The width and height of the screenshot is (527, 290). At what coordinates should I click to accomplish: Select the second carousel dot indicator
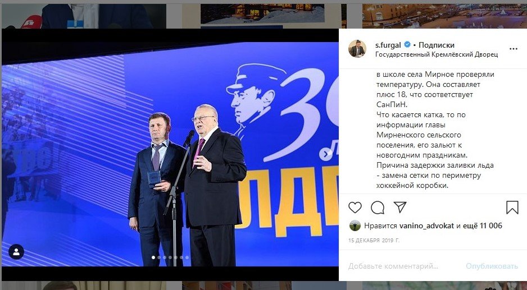[x=160, y=257]
